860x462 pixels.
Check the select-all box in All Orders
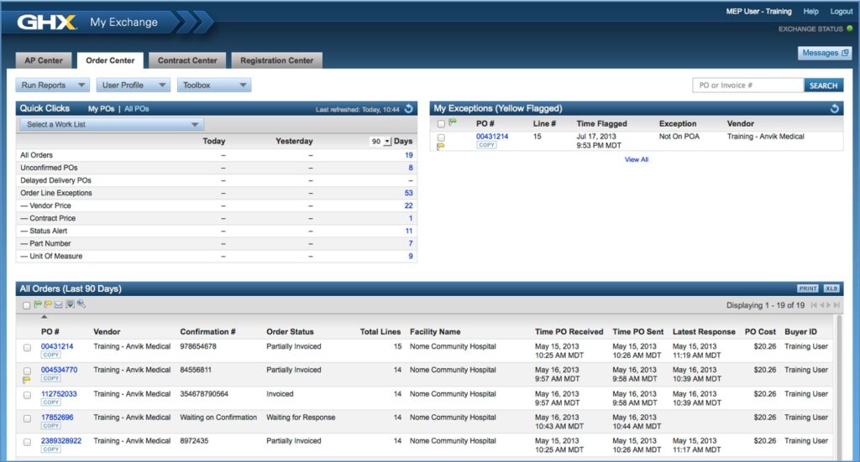point(26,305)
